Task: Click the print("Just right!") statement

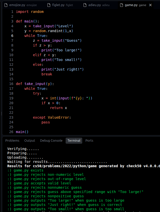Action: tap(63, 69)
